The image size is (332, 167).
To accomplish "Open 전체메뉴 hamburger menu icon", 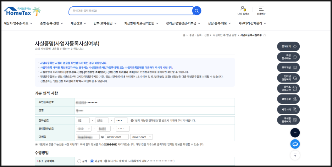I will 261,9.
